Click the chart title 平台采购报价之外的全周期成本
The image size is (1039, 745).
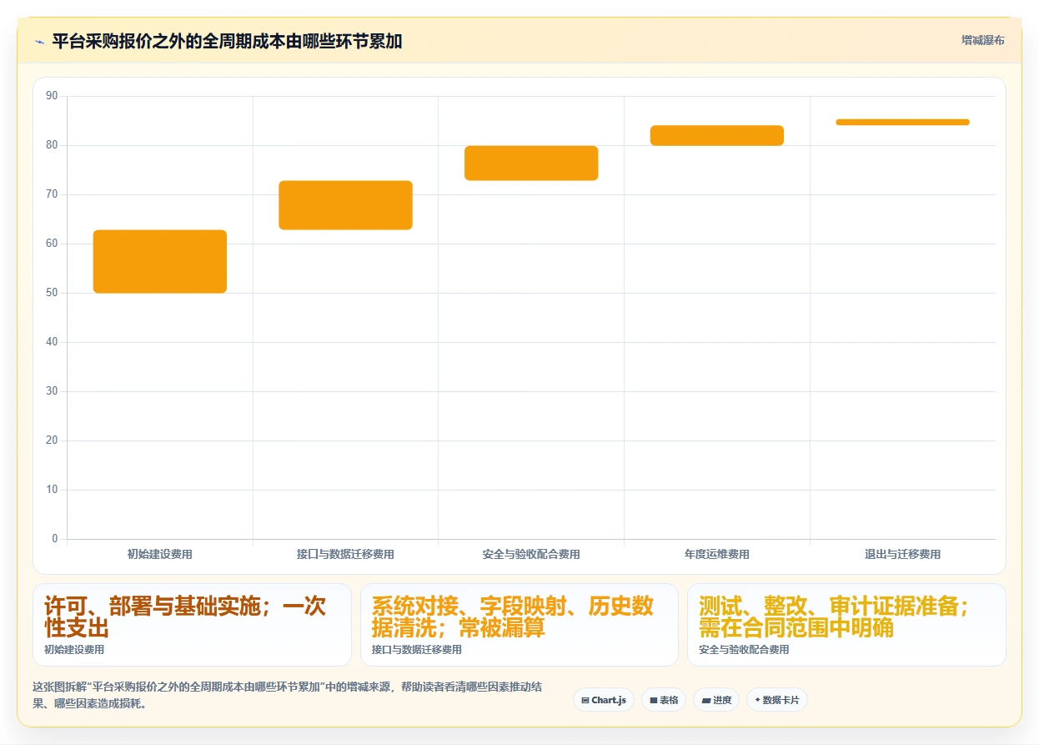tap(227, 41)
